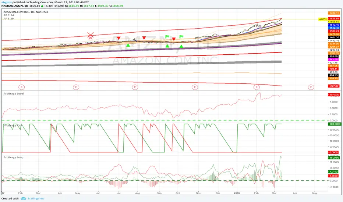Click the 700.41 red price tag
The image size is (343, 202).
coord(333,69)
